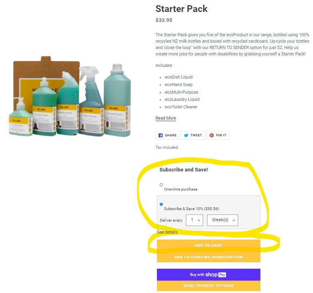Share the product on Facebook

click(x=168, y=135)
